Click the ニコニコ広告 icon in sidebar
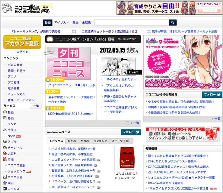 click(5, 177)
